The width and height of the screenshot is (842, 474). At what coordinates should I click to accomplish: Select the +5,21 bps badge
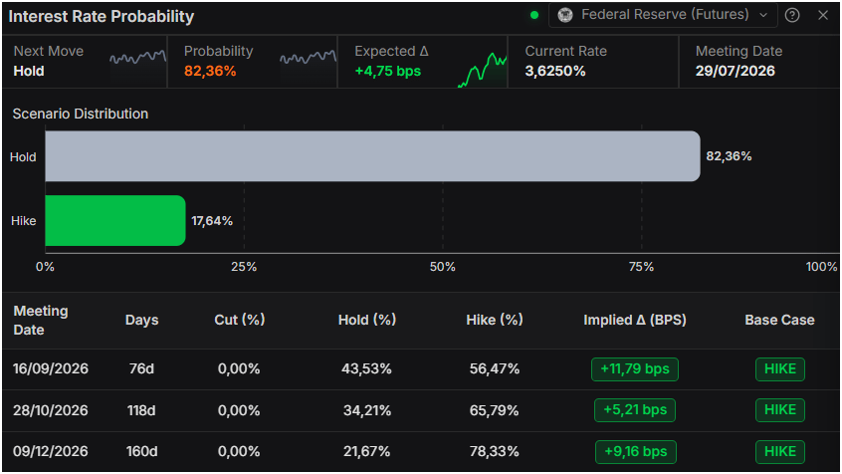(x=635, y=410)
